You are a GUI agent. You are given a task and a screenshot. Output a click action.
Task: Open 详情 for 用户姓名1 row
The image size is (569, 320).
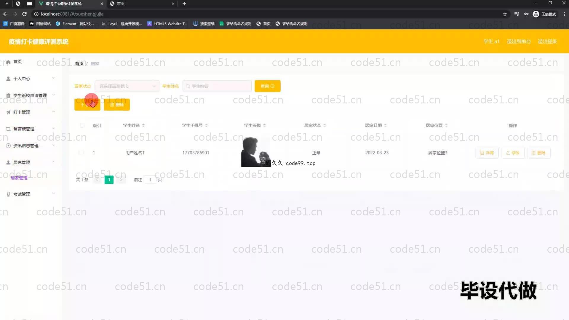tap(487, 153)
